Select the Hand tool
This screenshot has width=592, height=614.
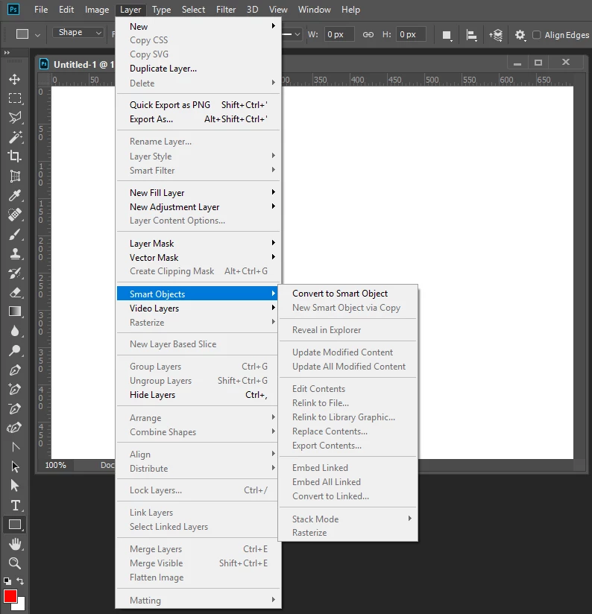15,544
